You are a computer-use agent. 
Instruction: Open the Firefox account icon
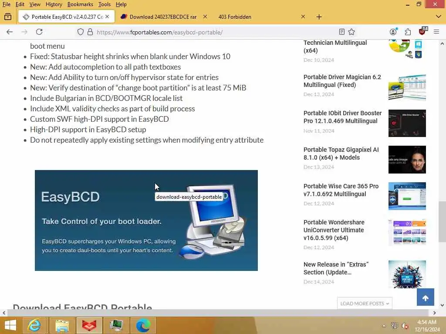point(393,31)
